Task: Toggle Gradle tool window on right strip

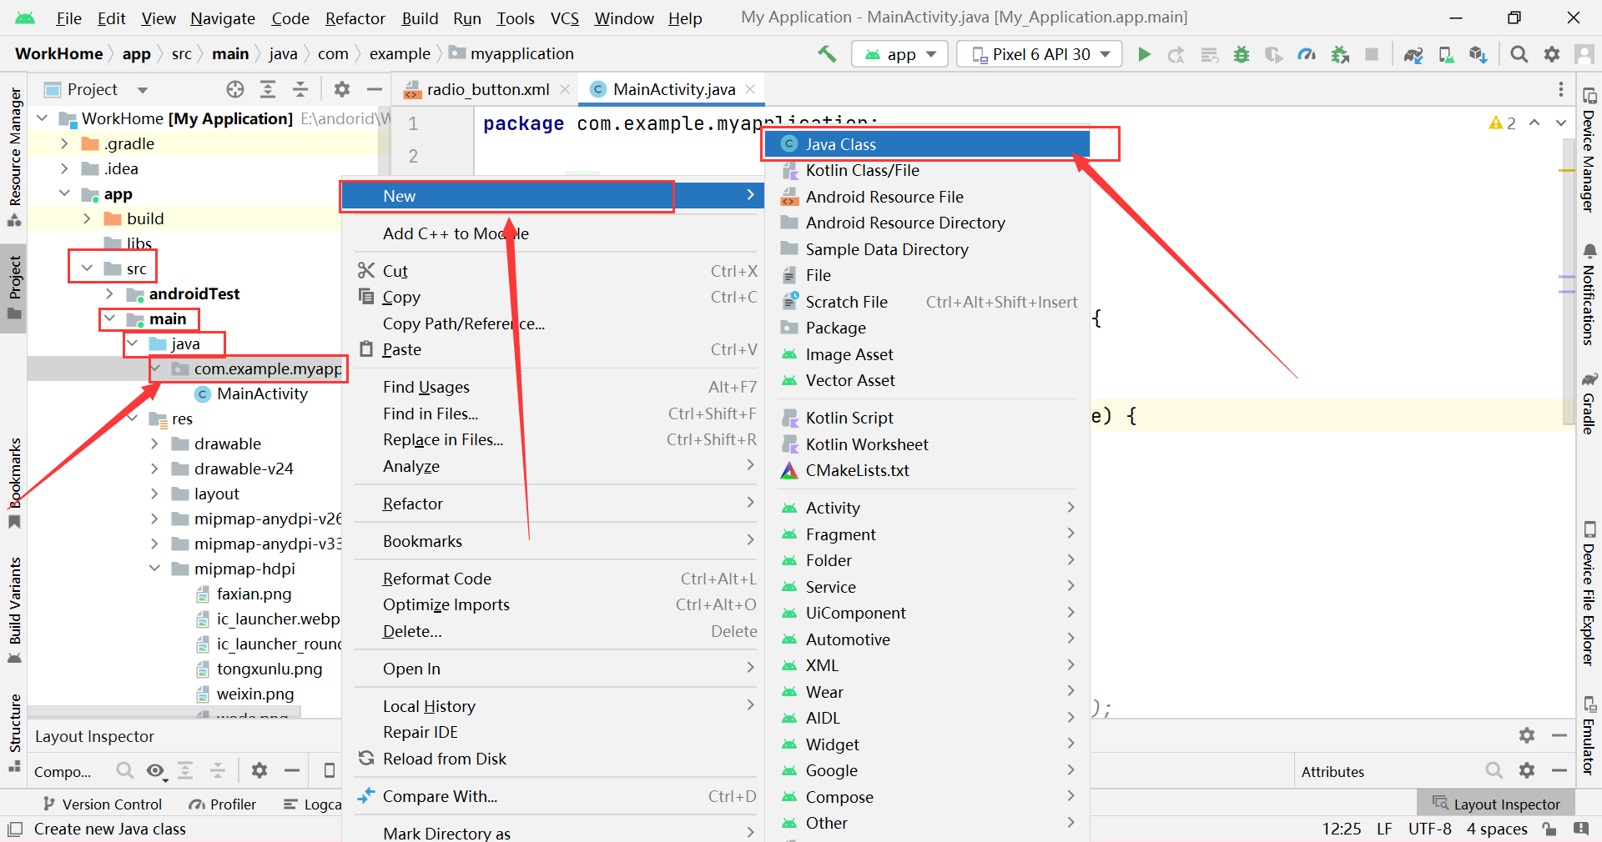Action: (x=1589, y=403)
